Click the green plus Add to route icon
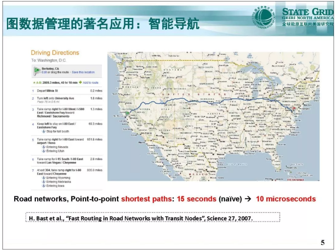This screenshot has height=251, width=335. click(80, 83)
